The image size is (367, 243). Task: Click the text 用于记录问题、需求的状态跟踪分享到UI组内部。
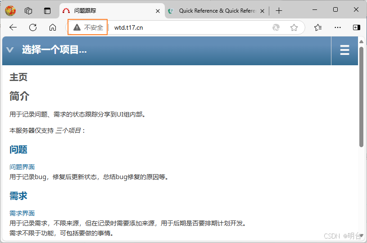coord(77,114)
